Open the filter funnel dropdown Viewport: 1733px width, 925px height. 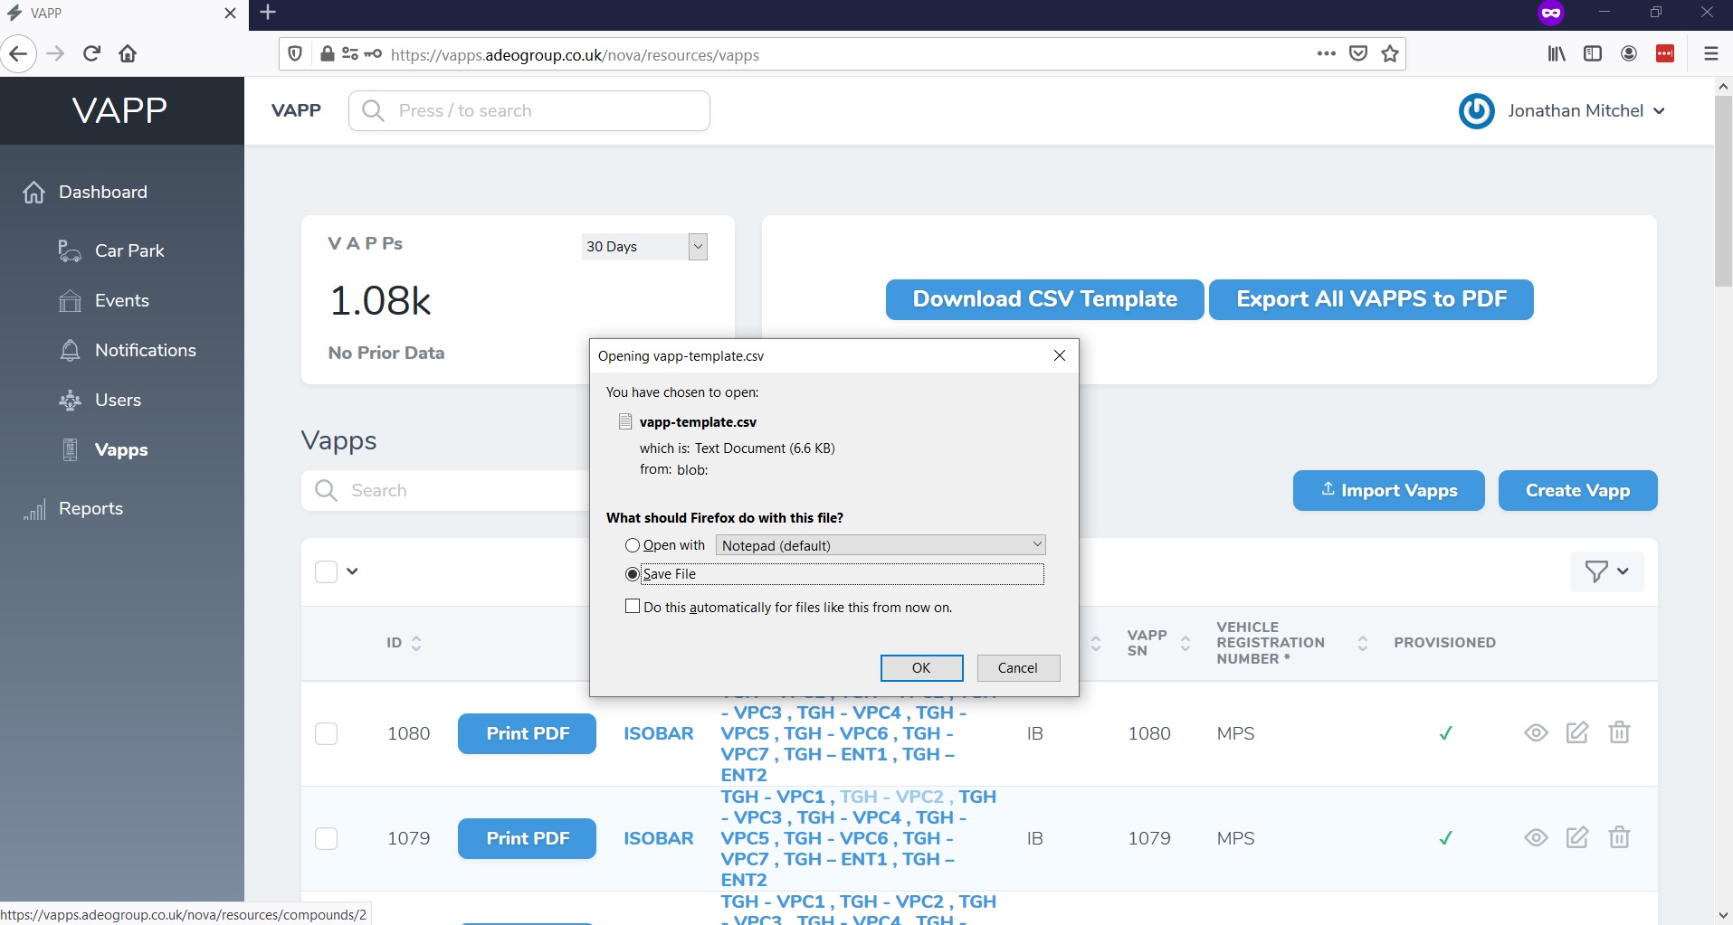click(x=1607, y=571)
